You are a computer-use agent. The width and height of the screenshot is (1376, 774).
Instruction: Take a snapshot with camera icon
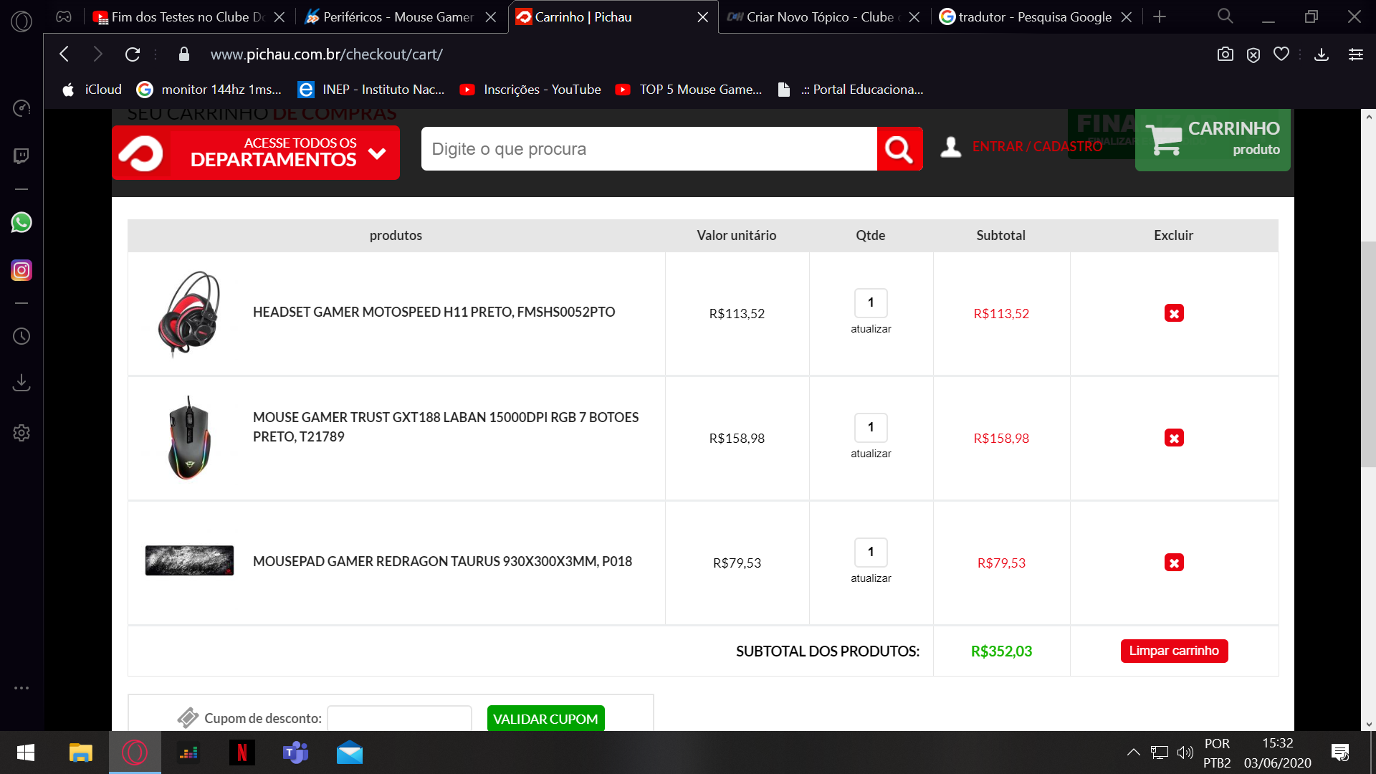tap(1225, 54)
